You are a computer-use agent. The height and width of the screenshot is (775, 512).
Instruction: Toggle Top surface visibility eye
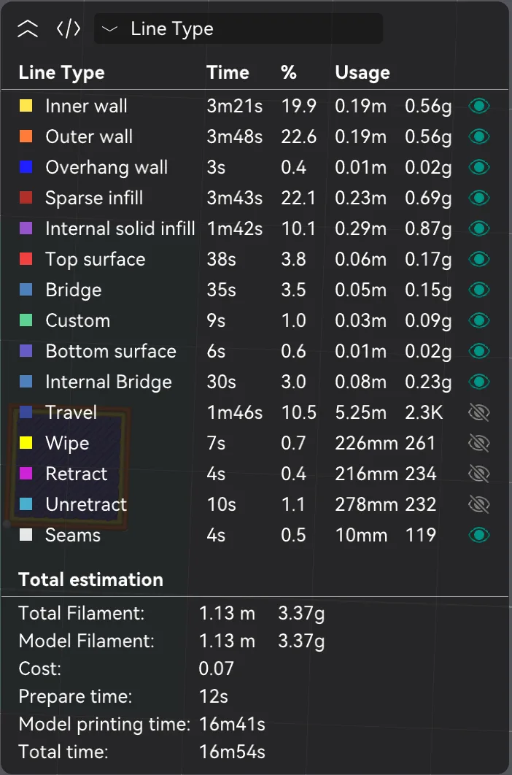[479, 259]
